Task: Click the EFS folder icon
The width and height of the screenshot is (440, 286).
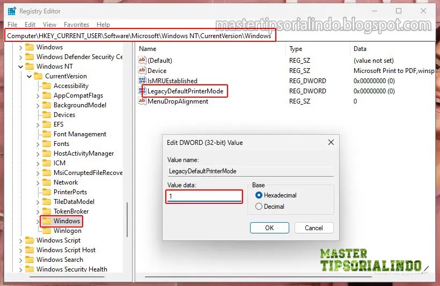Action: [x=47, y=124]
